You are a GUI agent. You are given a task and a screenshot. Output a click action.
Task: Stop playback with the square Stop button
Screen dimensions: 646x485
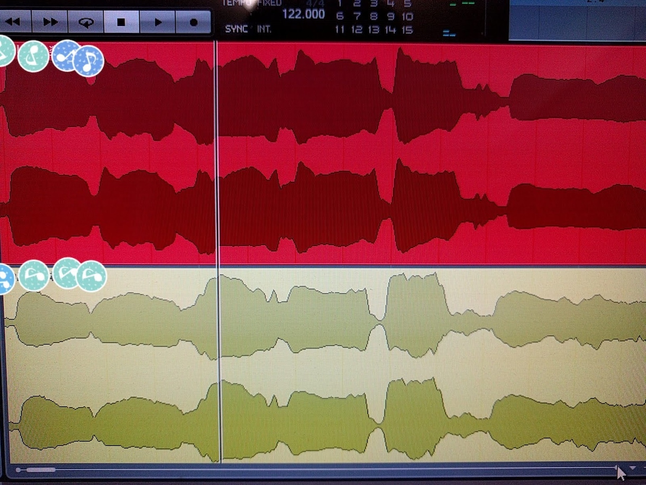(121, 22)
